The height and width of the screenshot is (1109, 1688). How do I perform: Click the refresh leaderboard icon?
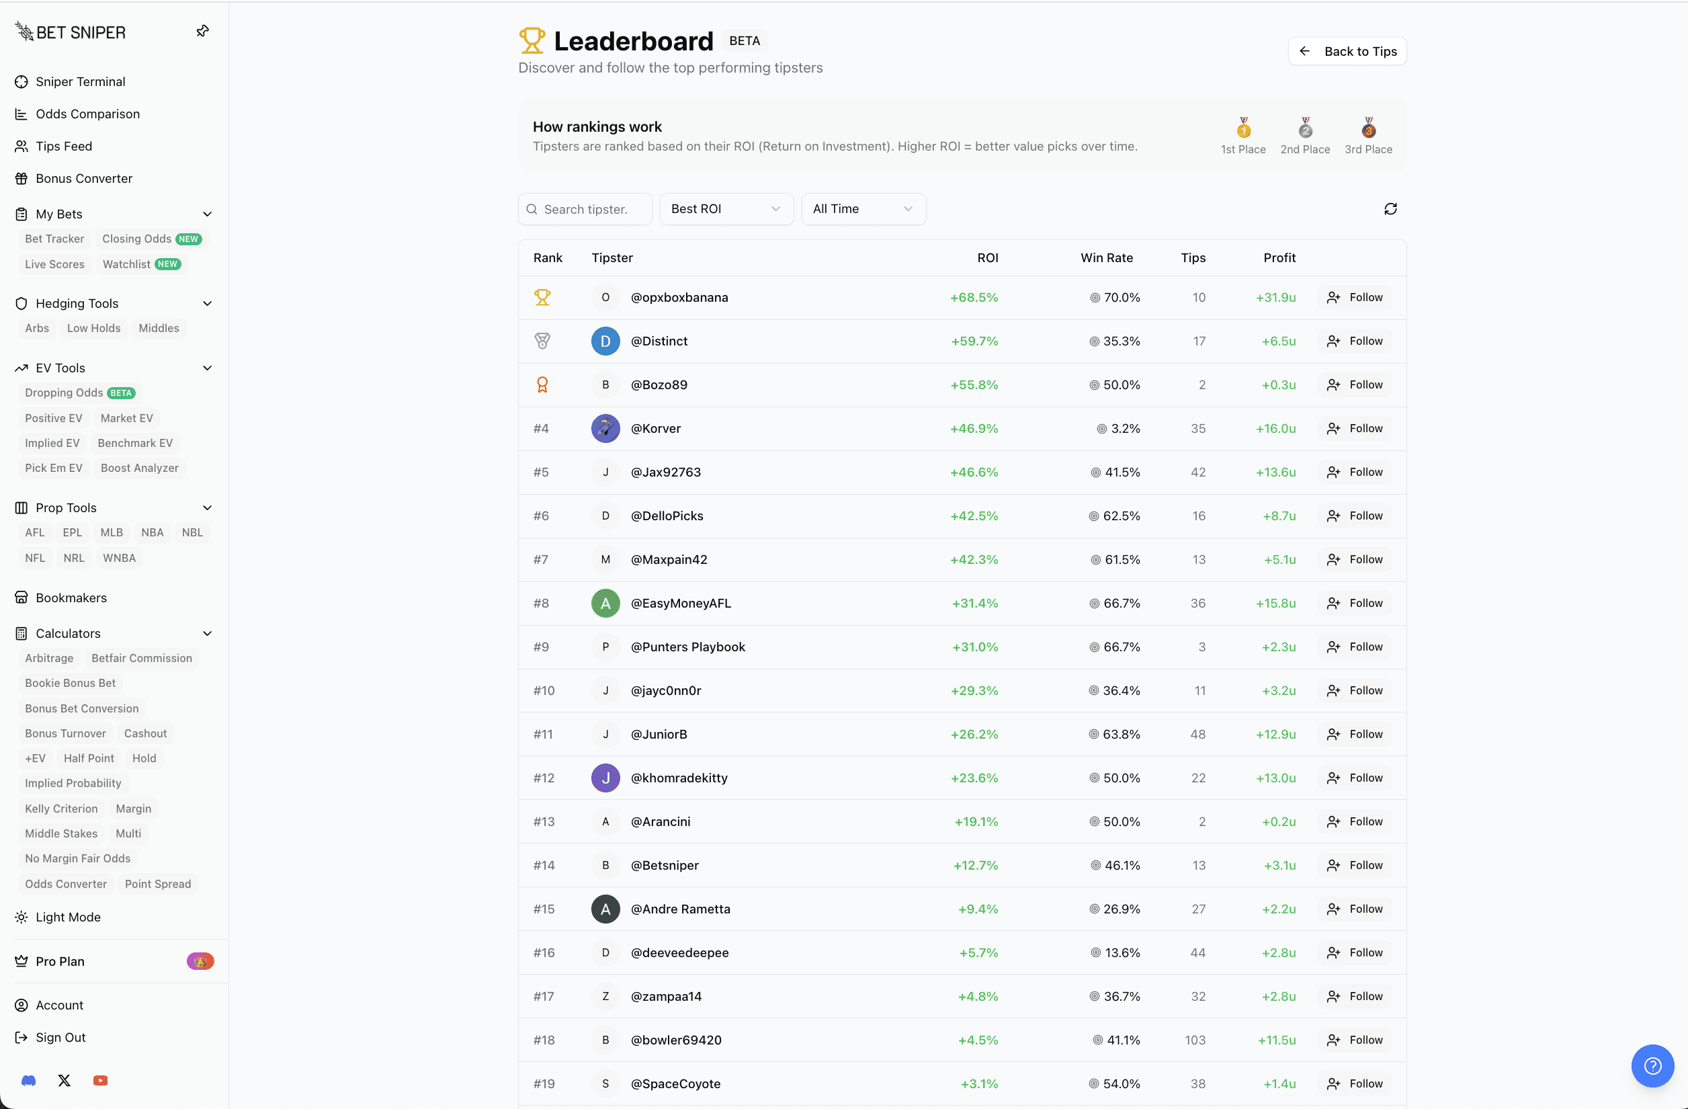(1390, 208)
